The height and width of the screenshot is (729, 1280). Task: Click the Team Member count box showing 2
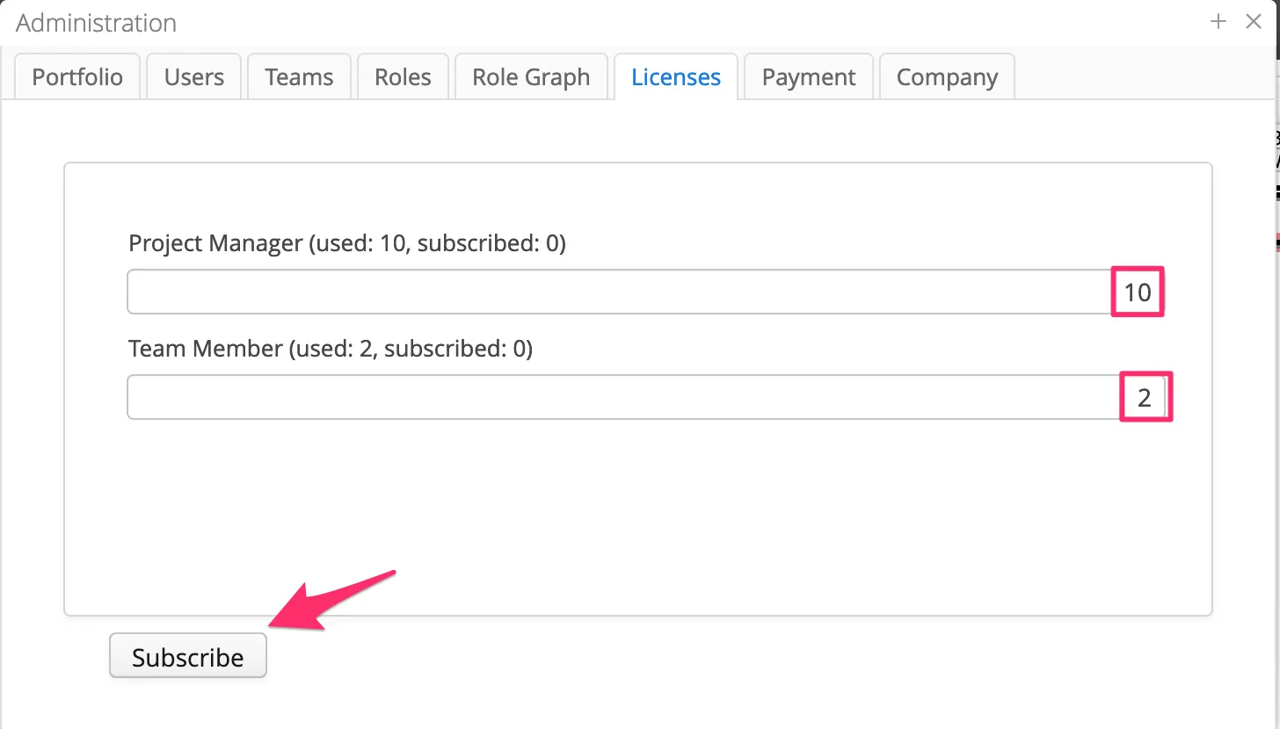pyautogui.click(x=1145, y=397)
